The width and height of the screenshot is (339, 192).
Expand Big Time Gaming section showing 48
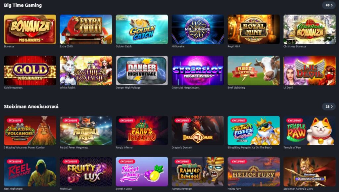329,5
